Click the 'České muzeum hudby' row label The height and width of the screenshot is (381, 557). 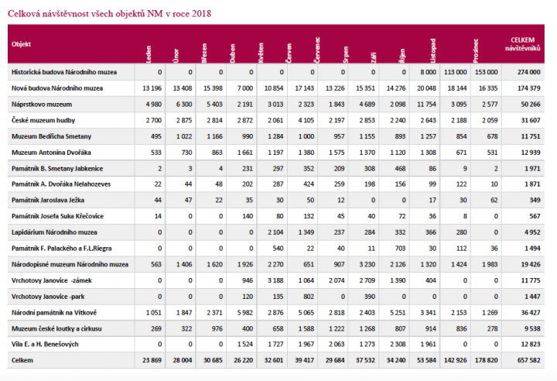click(x=43, y=120)
